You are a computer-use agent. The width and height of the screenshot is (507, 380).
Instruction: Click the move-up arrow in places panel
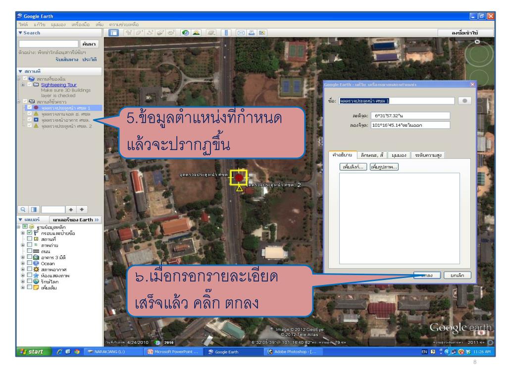(71, 209)
